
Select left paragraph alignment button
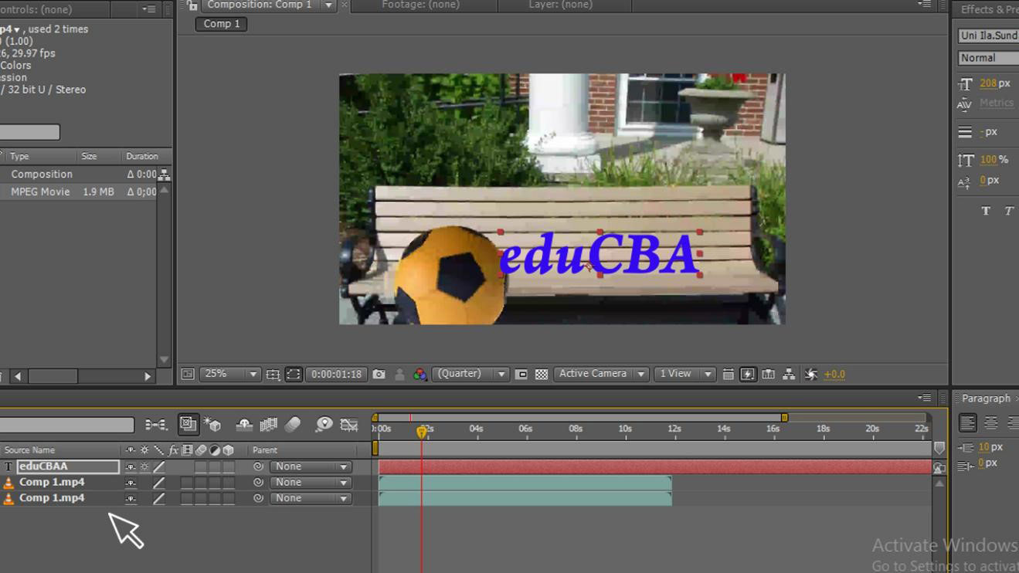967,423
